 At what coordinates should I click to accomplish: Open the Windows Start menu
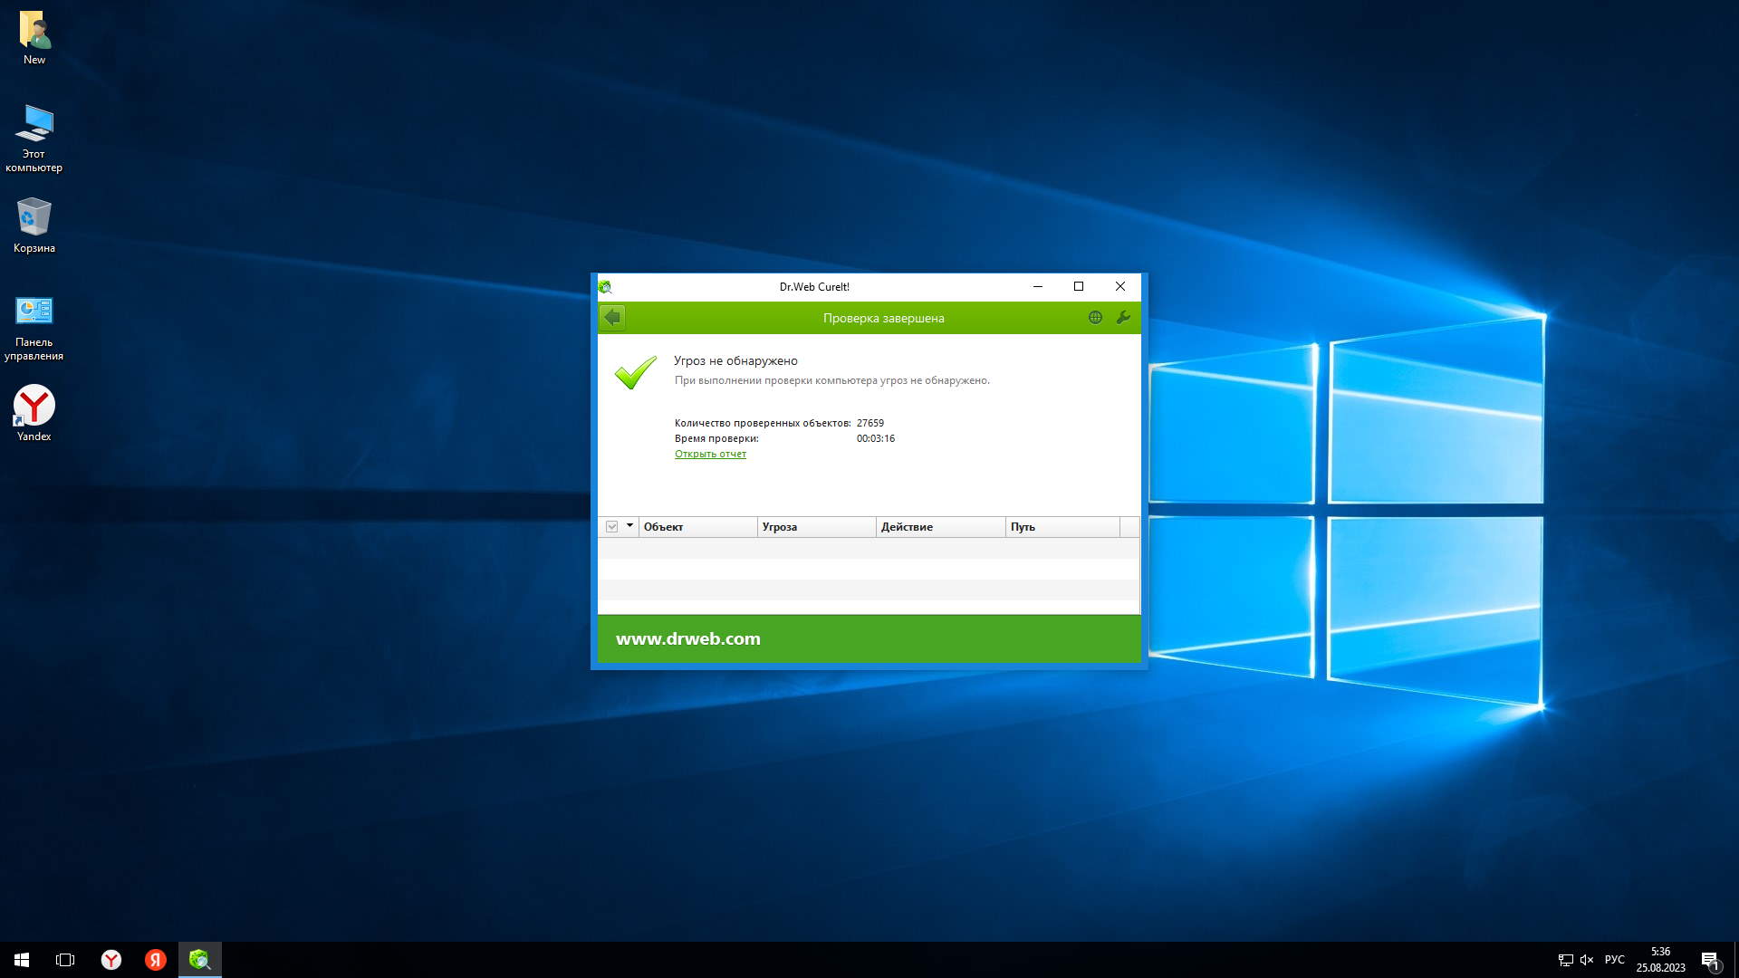click(x=22, y=960)
